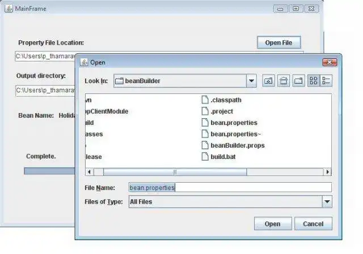Image resolution: width=363 pixels, height=254 pixels.
Task: Click the bean.properties~ file icon
Action: pyautogui.click(x=205, y=134)
